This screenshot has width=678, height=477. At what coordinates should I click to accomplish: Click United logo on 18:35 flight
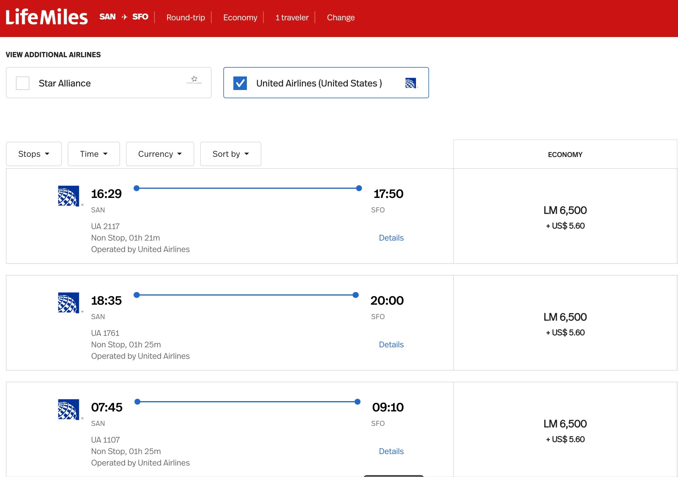pos(69,303)
